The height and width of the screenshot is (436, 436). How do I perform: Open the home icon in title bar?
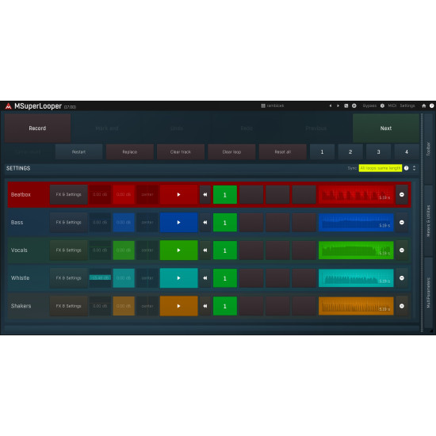click(x=424, y=105)
